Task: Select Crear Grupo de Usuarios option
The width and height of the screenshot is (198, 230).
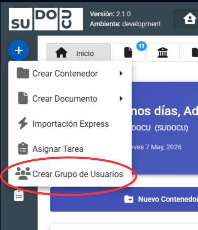Action: click(x=70, y=174)
